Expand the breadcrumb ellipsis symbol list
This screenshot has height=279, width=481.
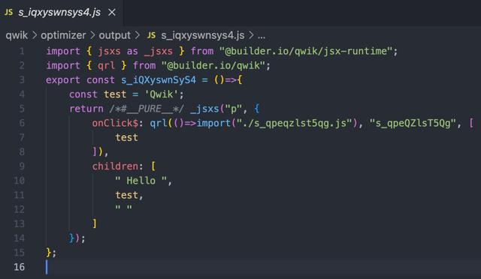(262, 36)
